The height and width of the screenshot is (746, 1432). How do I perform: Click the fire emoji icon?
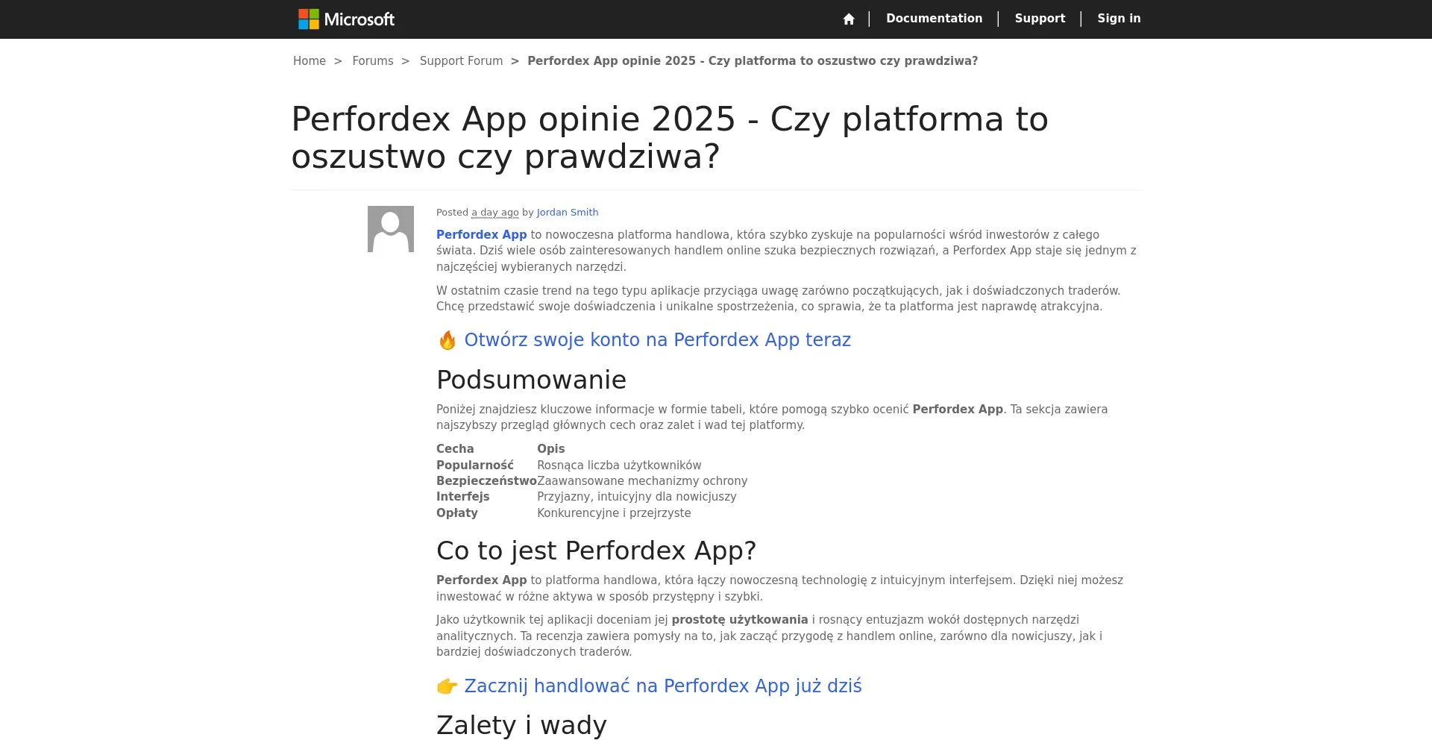click(447, 340)
